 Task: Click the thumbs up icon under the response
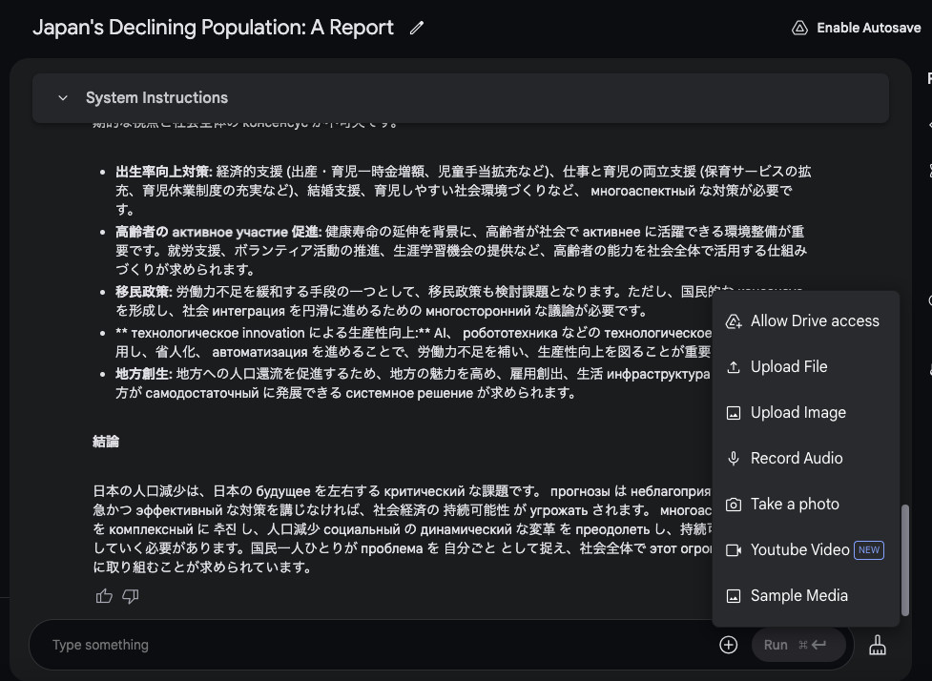pos(104,595)
